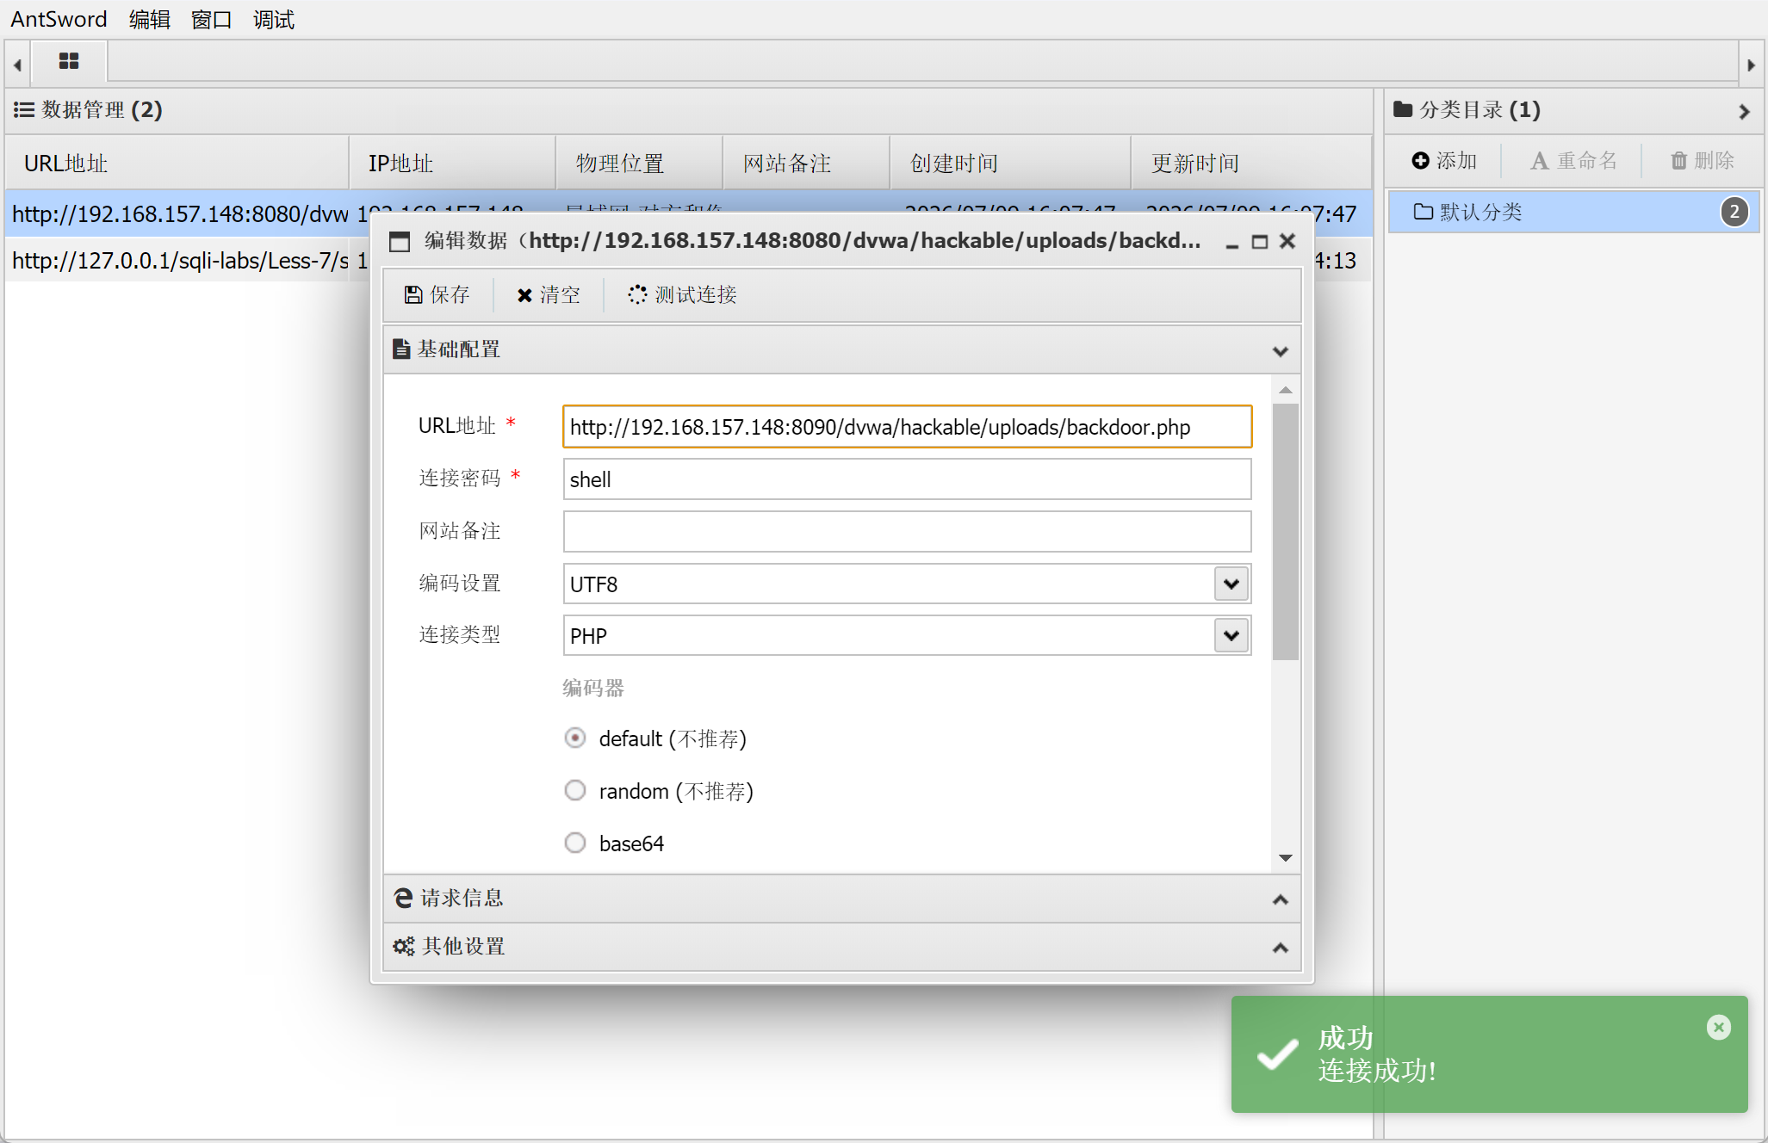Sort by URL地址 column header
Screen dimensions: 1768x1143
click(177, 163)
